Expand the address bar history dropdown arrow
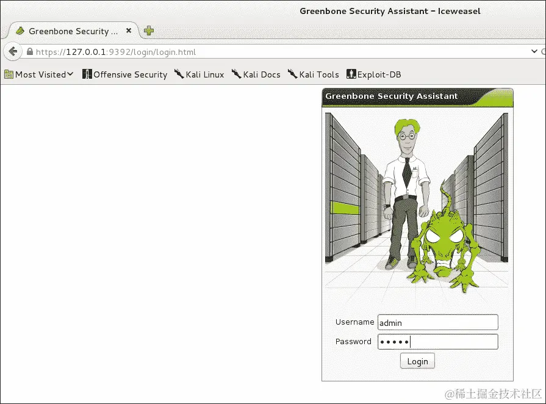This screenshot has width=546, height=404. (x=534, y=51)
